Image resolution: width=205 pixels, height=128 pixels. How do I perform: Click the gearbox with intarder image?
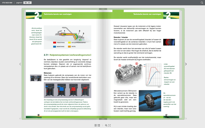(129, 74)
